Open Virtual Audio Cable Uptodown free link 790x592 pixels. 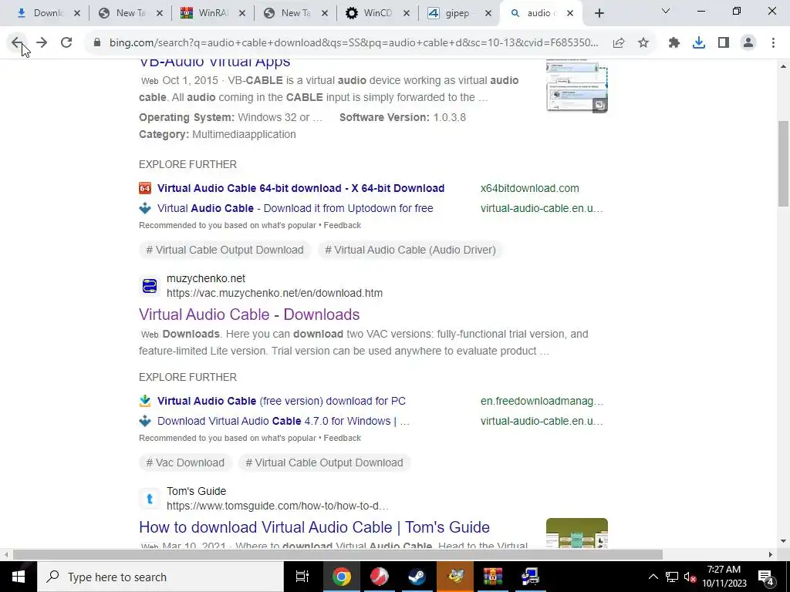coord(295,208)
